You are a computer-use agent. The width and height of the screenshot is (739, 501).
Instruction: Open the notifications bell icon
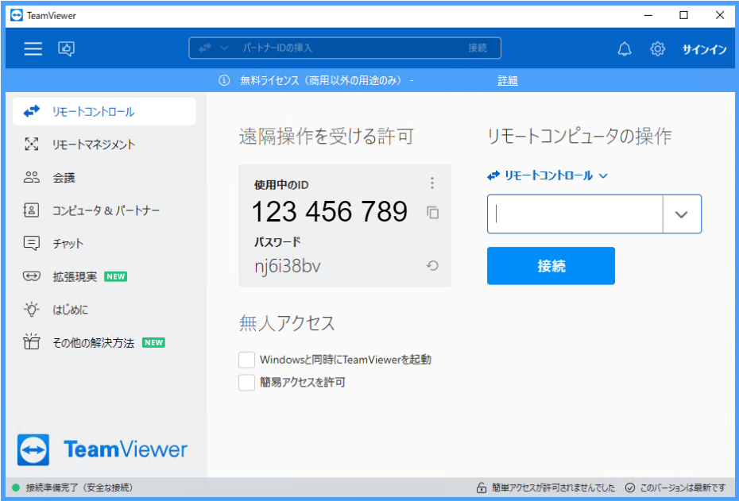click(x=625, y=49)
